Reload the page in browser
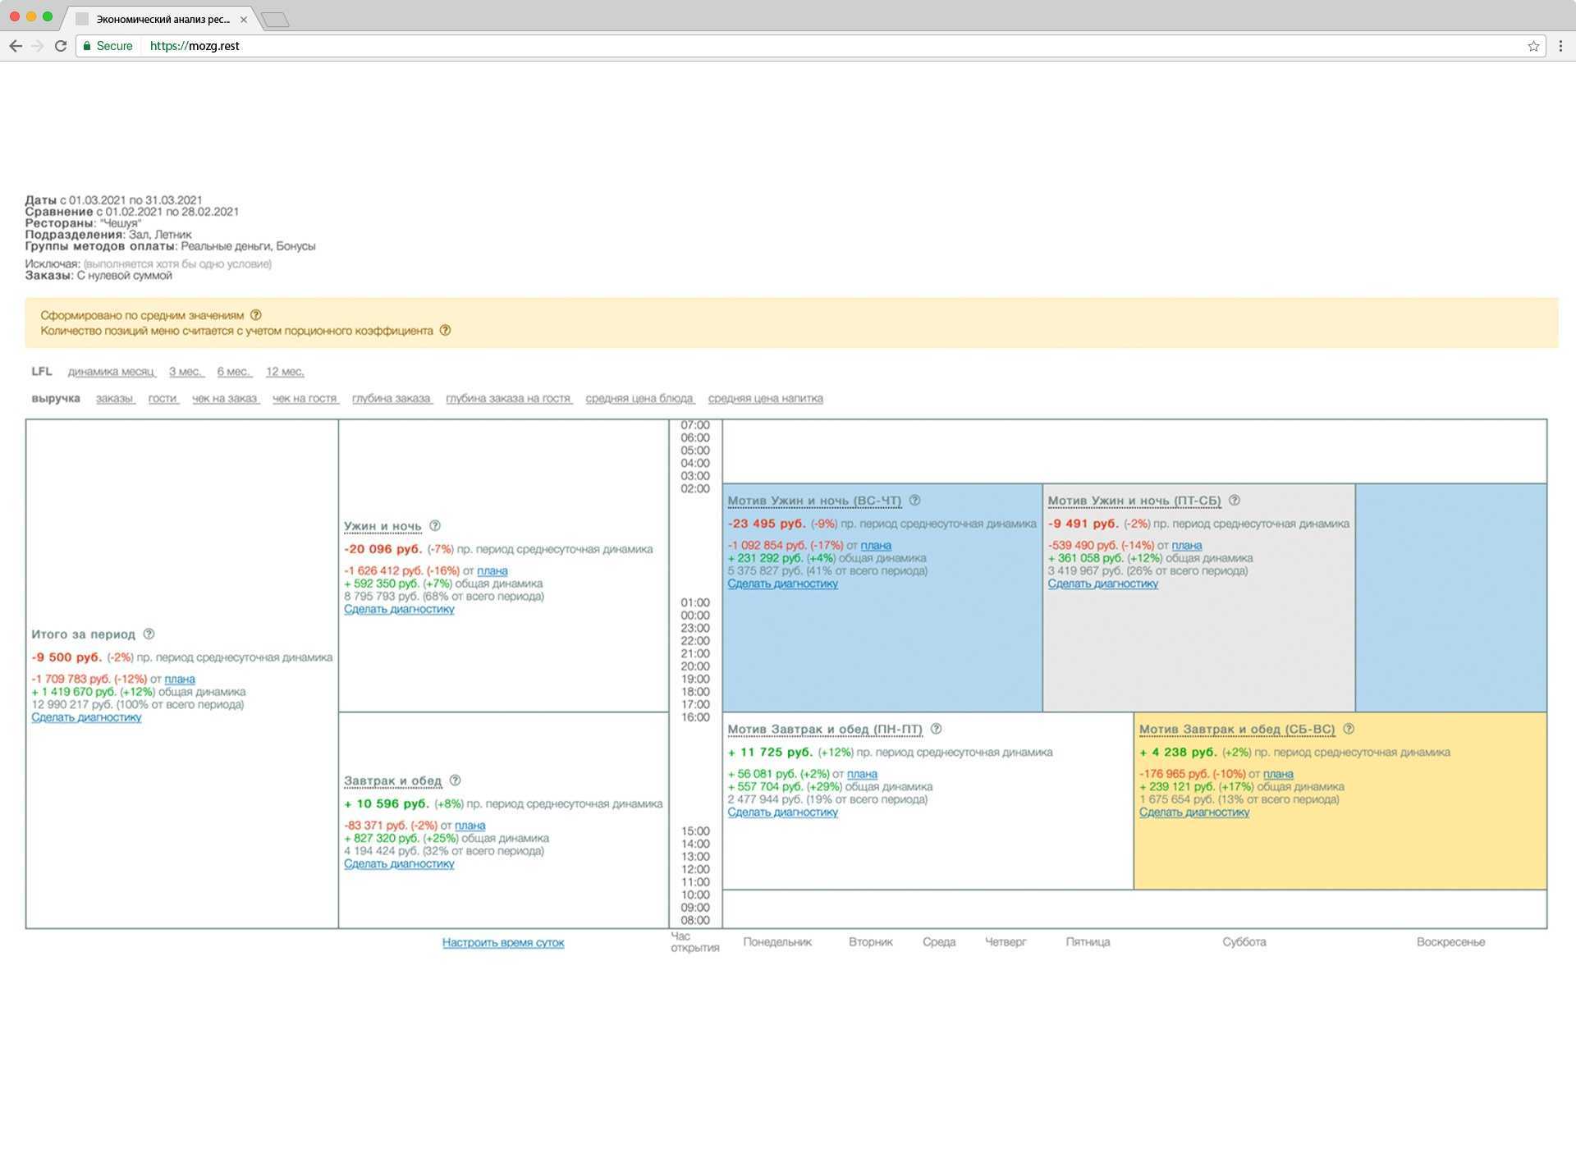Image resolution: width=1576 pixels, height=1149 pixels. point(60,46)
